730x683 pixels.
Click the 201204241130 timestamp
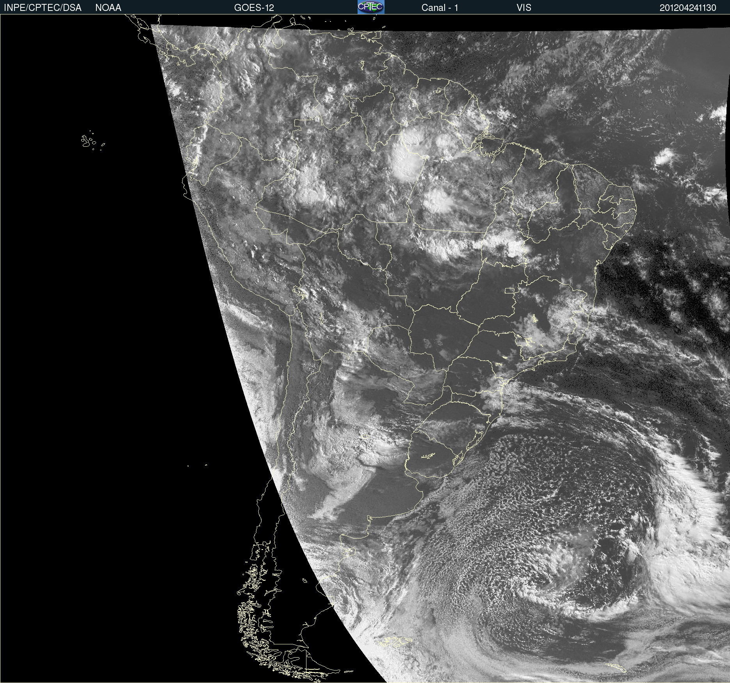coord(688,8)
